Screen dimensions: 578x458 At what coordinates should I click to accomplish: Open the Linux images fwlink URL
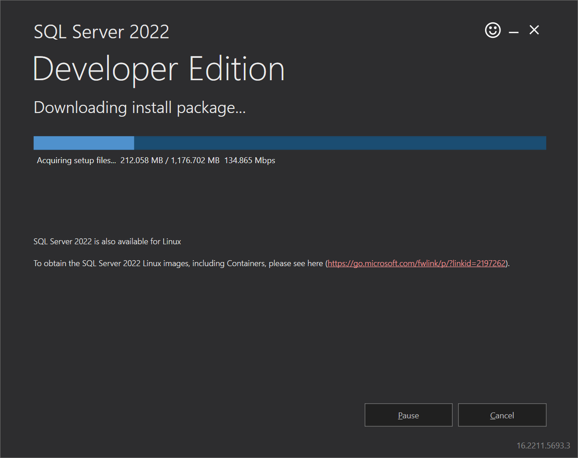pos(417,263)
